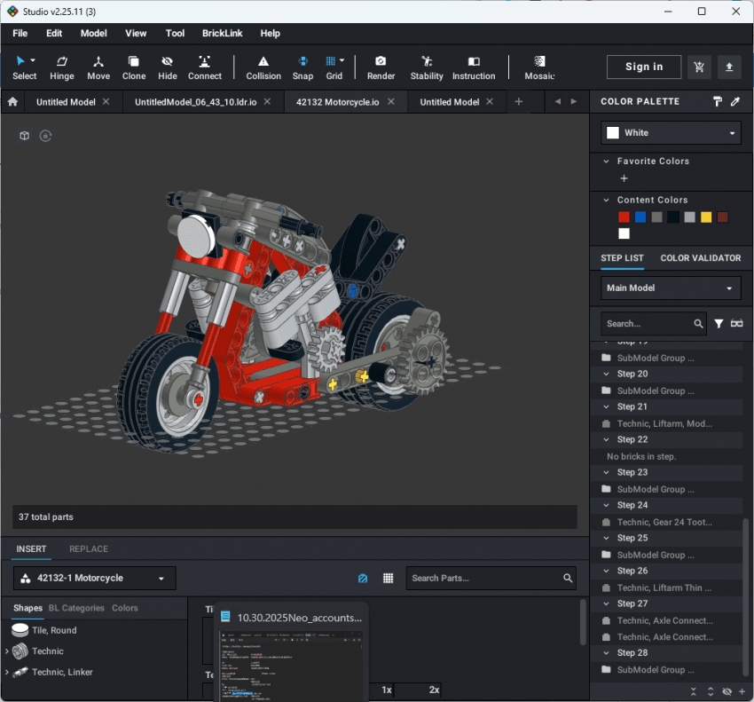The height and width of the screenshot is (702, 754).
Task: Open the White color dropdown
Action: tap(671, 133)
